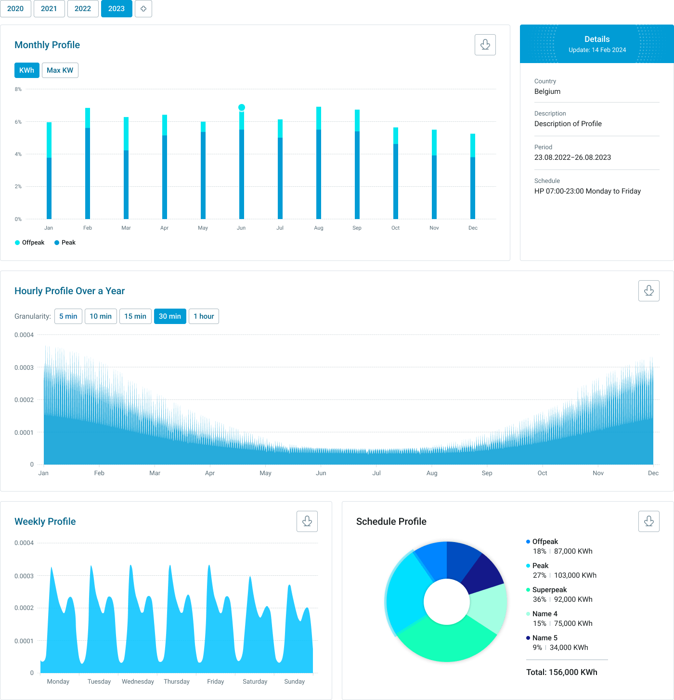Click the '87,000 KWh' Offpeak value
The image size is (674, 700).
[573, 551]
